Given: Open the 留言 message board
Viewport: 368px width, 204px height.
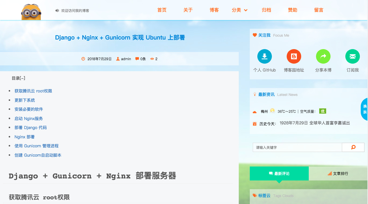Looking at the screenshot, I should pos(319,10).
